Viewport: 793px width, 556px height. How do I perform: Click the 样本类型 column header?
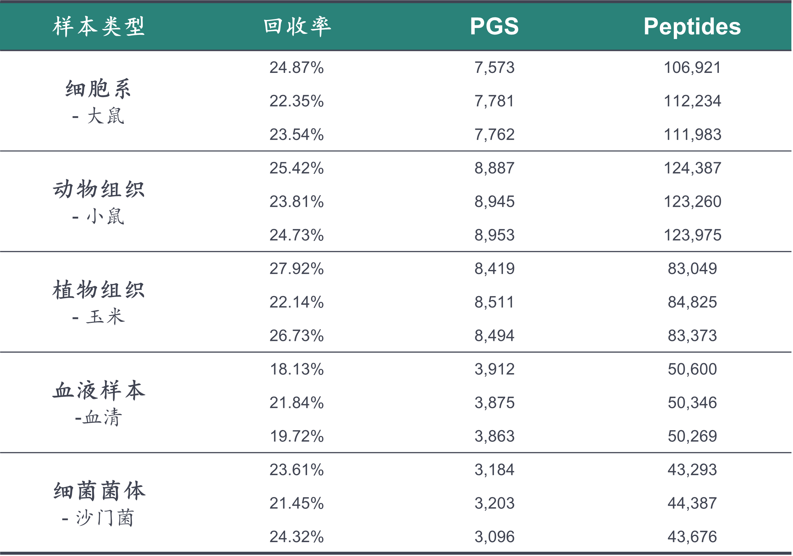[x=99, y=27]
